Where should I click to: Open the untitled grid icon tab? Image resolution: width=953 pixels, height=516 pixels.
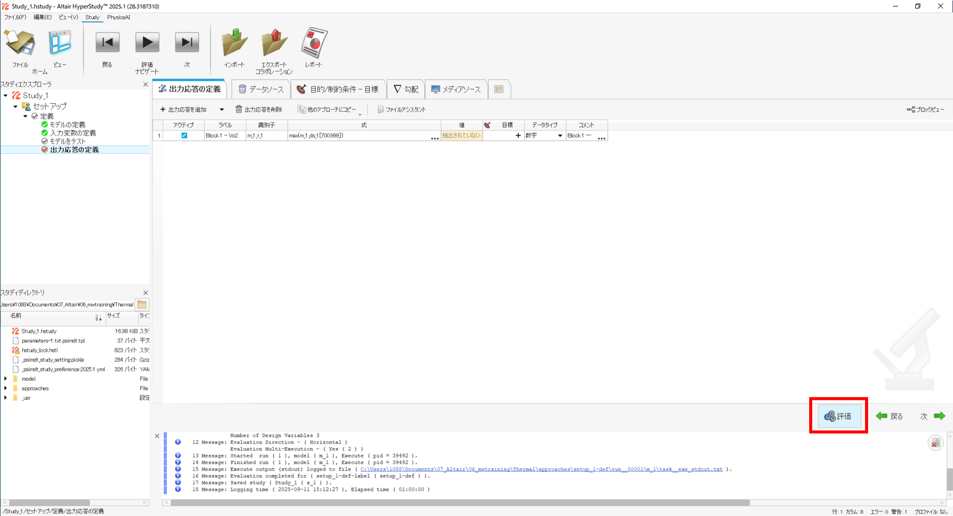tap(499, 89)
